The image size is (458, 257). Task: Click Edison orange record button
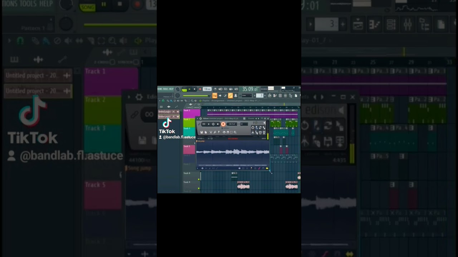[x=223, y=124]
